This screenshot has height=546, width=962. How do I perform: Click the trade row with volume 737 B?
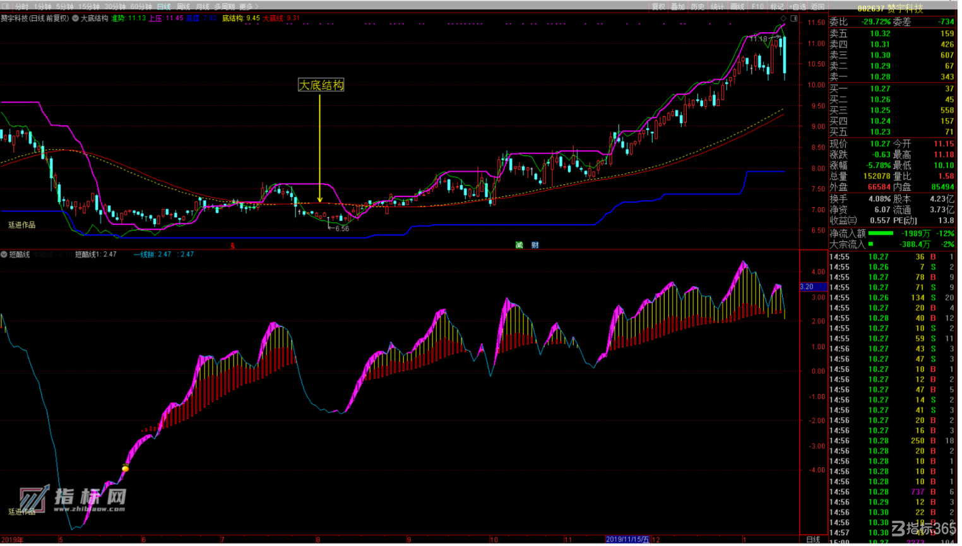tap(892, 492)
